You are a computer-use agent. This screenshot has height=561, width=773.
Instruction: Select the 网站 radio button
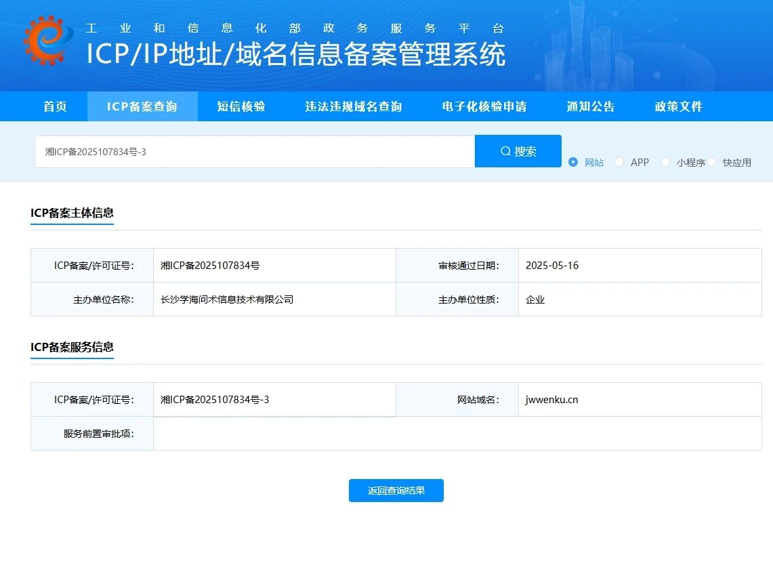573,162
